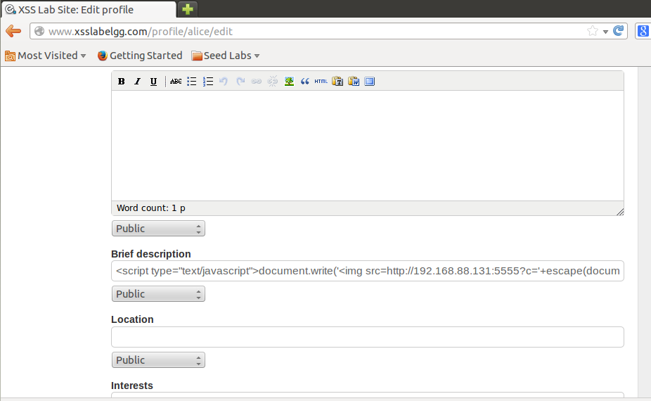Open the URL history dropdown arrow
The height and width of the screenshot is (401, 651).
[x=605, y=32]
